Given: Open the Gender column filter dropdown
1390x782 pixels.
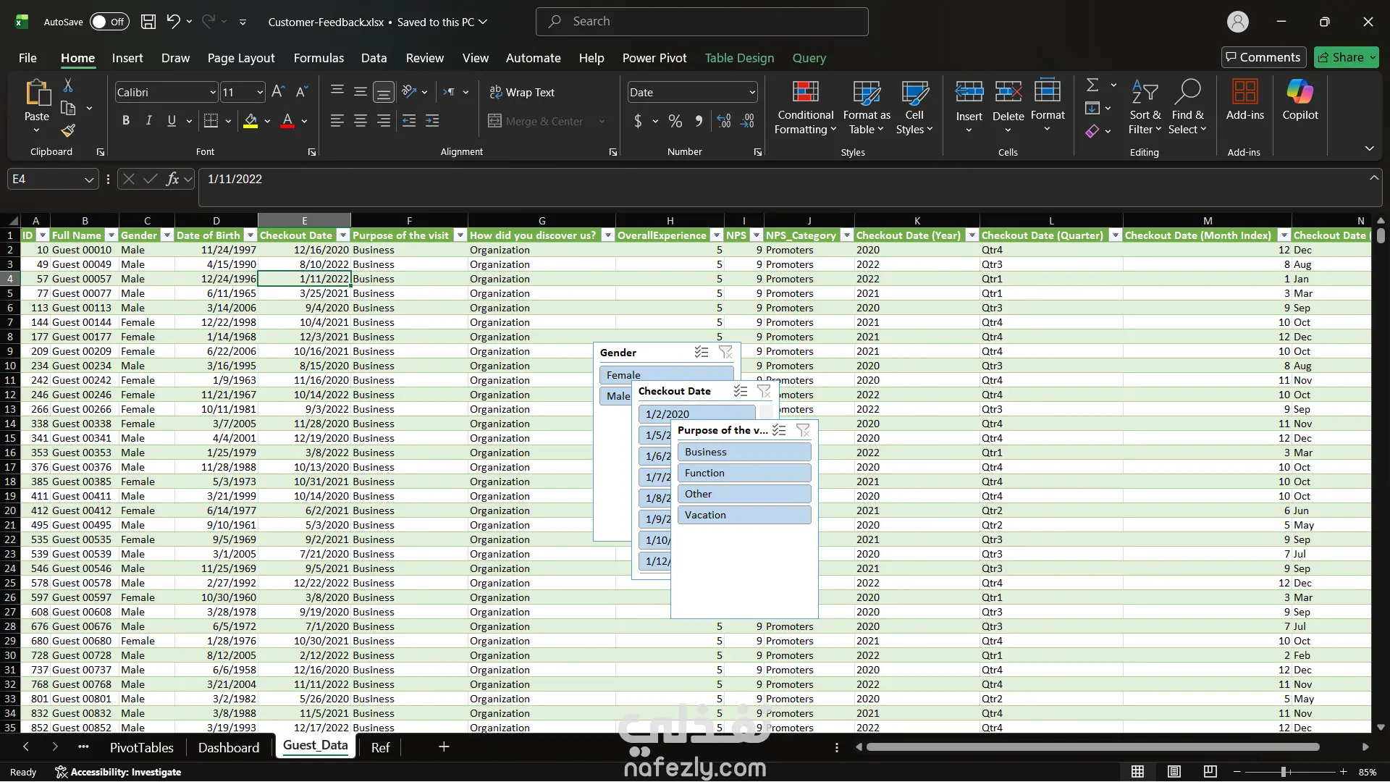Looking at the screenshot, I should point(167,235).
